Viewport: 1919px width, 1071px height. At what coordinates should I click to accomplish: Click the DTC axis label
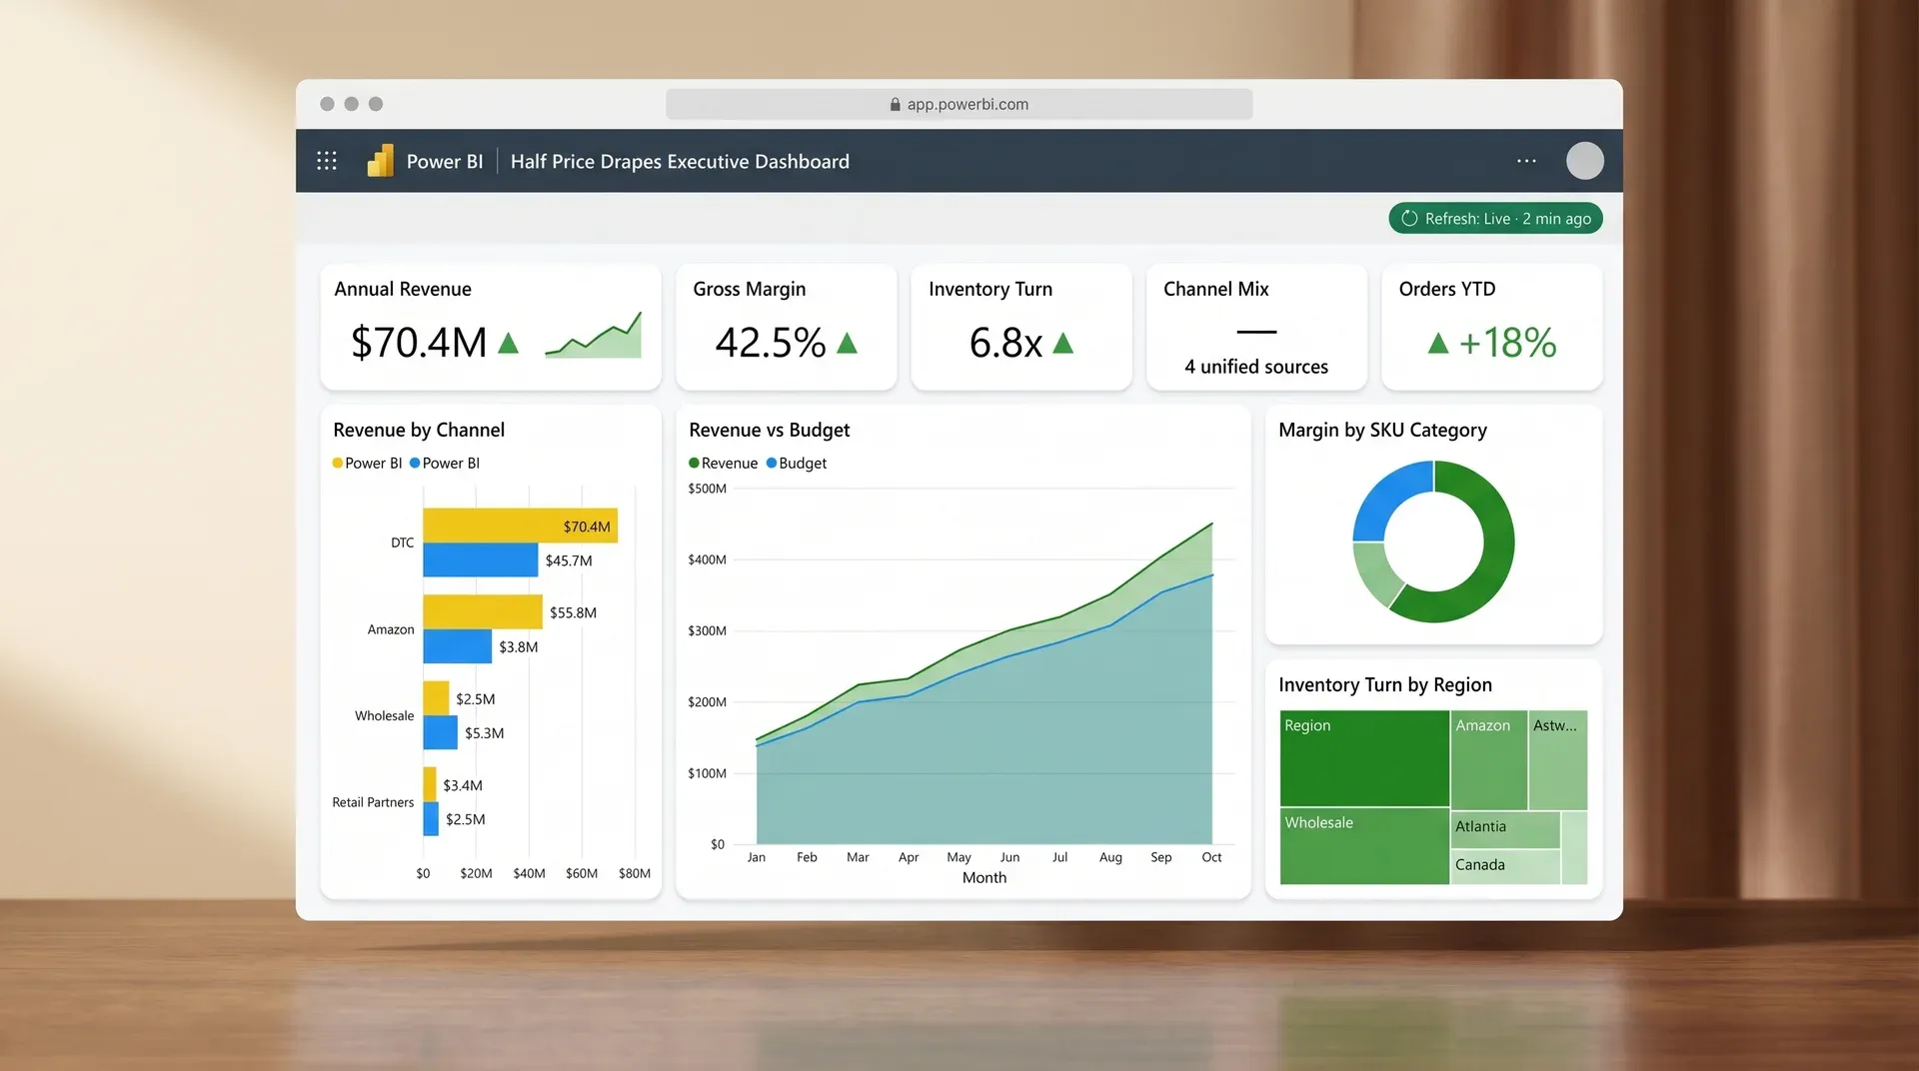pos(402,542)
